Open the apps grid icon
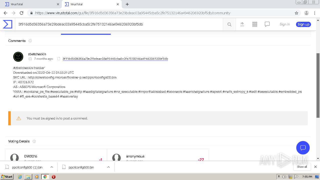Image resolution: width=320 pixels, height=180 pixels. [254, 24]
